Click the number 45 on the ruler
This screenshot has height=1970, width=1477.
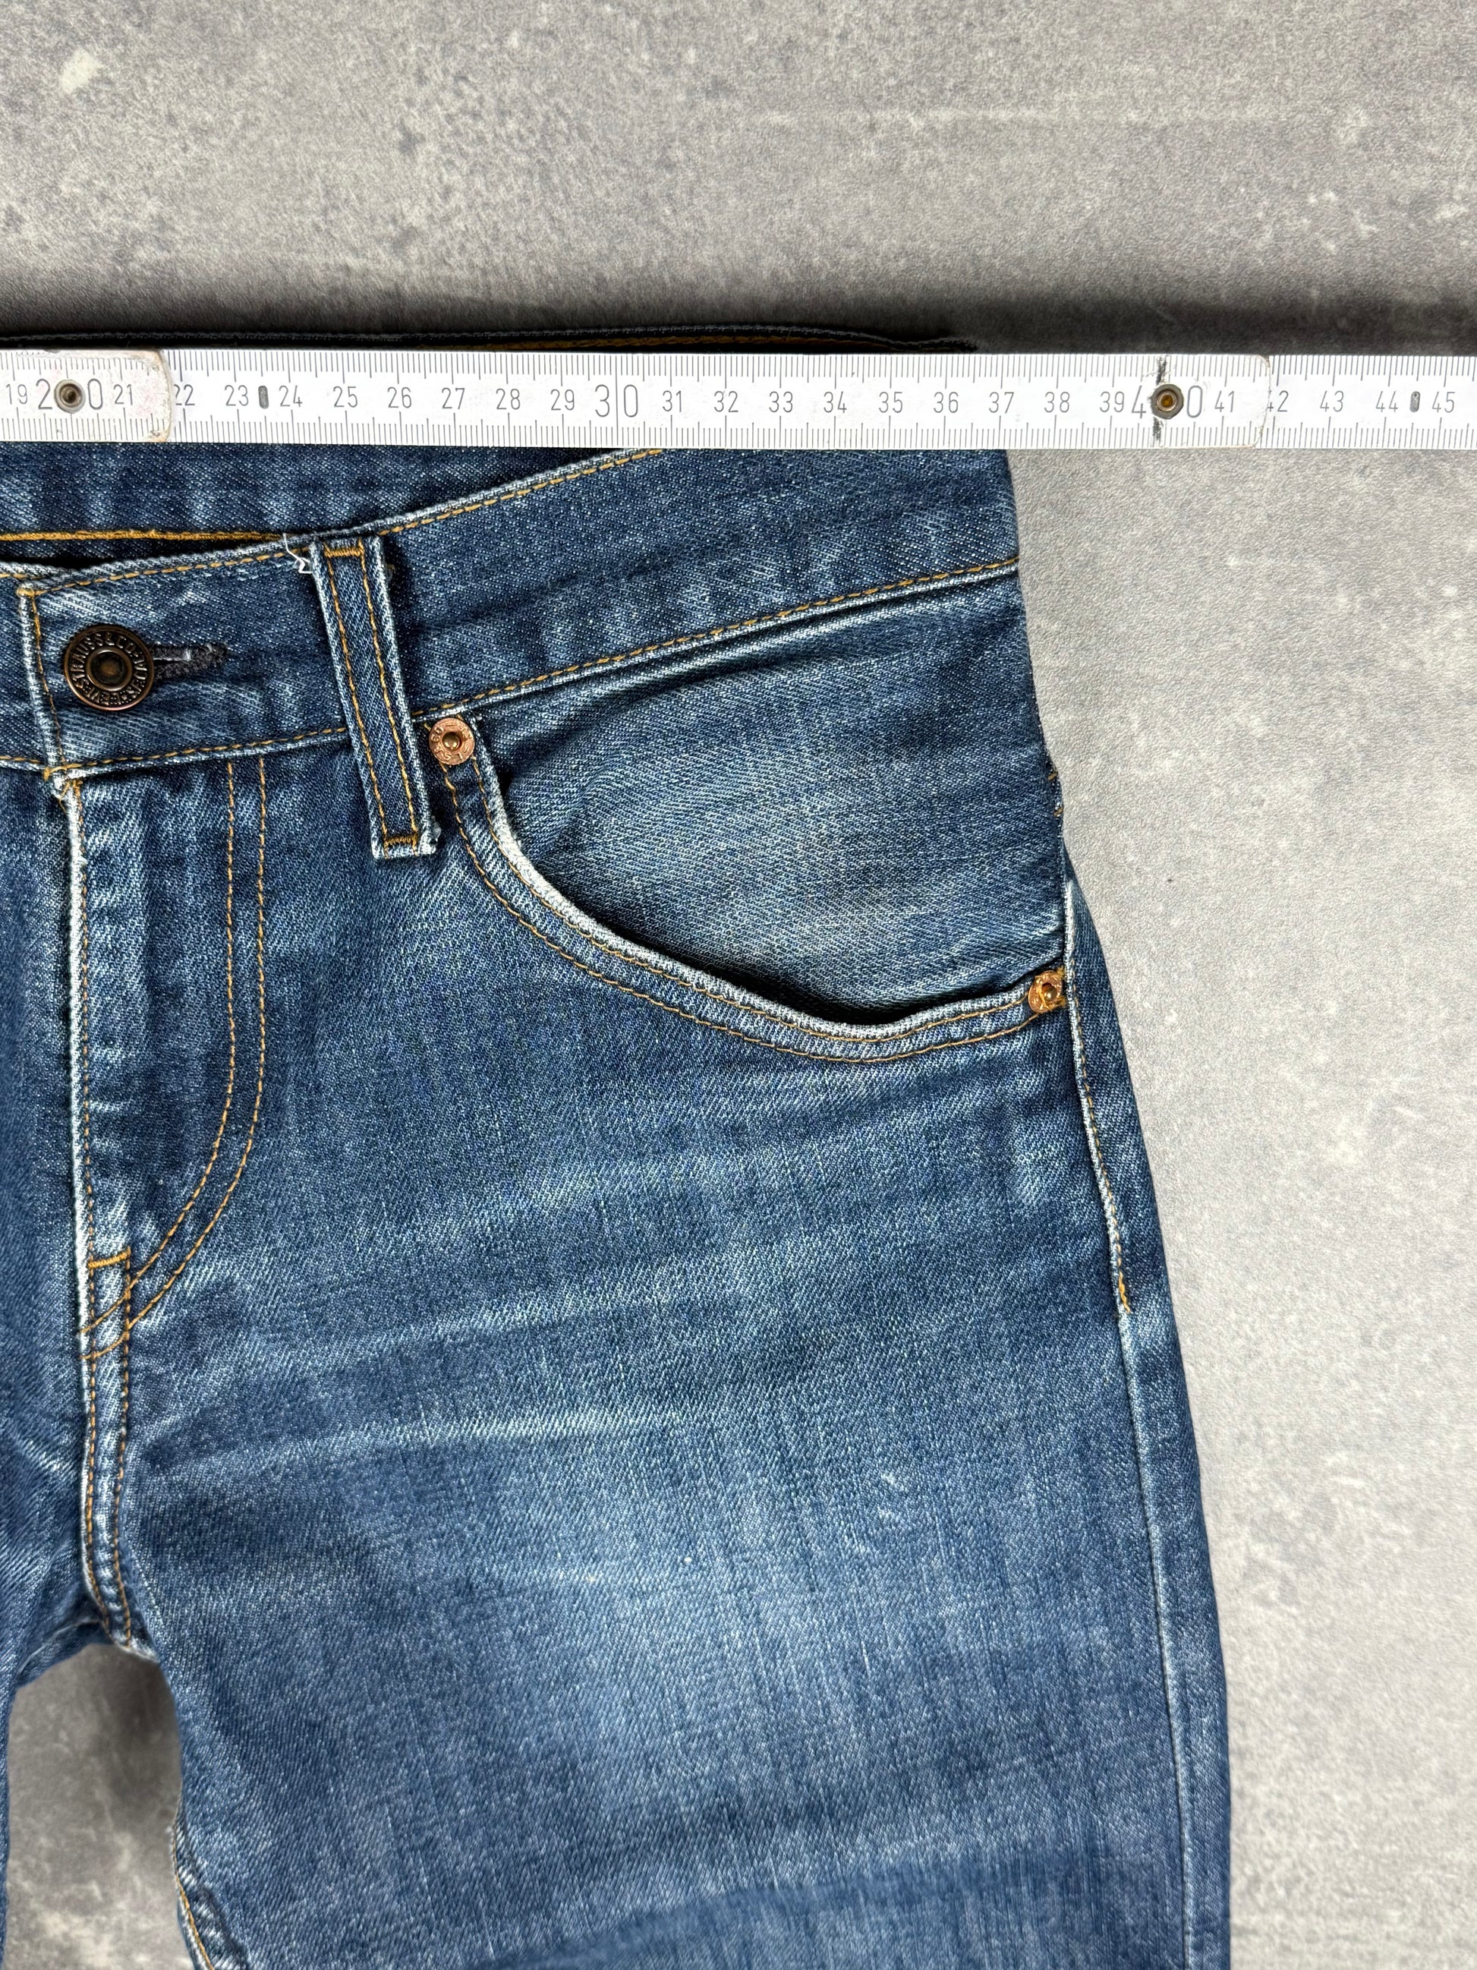click(x=1444, y=402)
